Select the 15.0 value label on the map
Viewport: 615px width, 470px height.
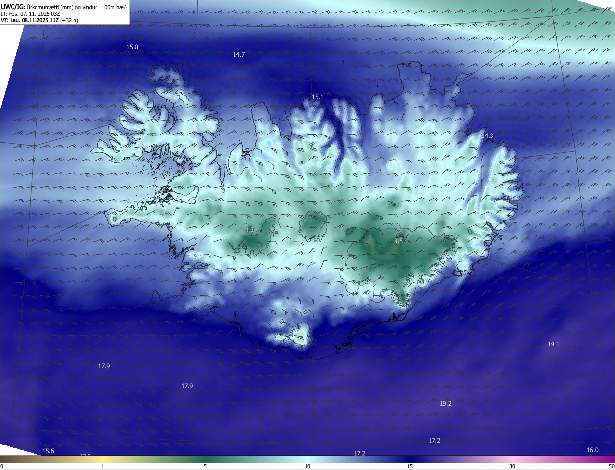click(132, 47)
